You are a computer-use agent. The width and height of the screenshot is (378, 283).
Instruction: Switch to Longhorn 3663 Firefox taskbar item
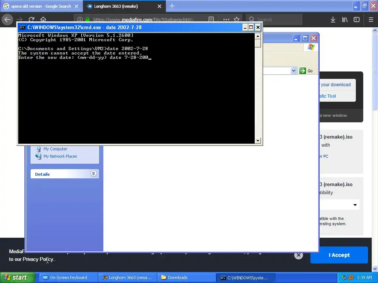[x=127, y=277]
